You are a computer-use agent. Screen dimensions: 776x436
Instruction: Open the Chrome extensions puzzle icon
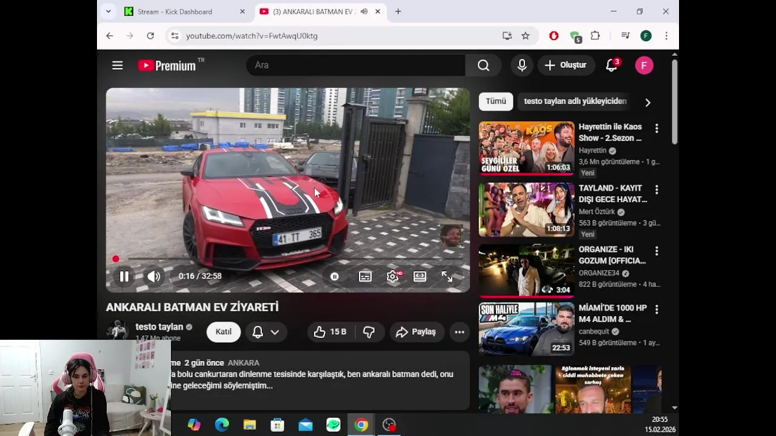[595, 36]
